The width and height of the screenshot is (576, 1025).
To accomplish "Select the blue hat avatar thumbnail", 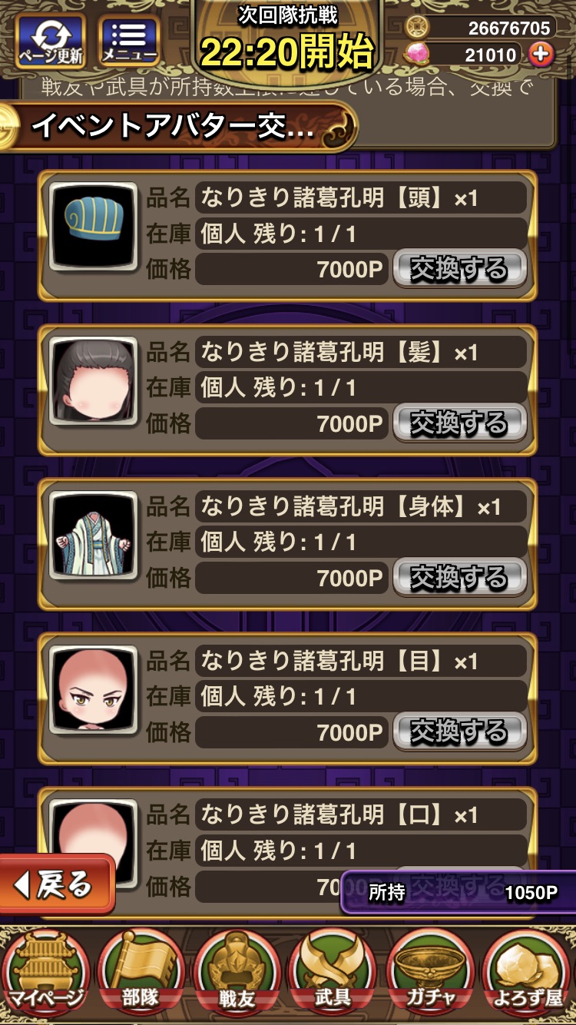I will [94, 227].
